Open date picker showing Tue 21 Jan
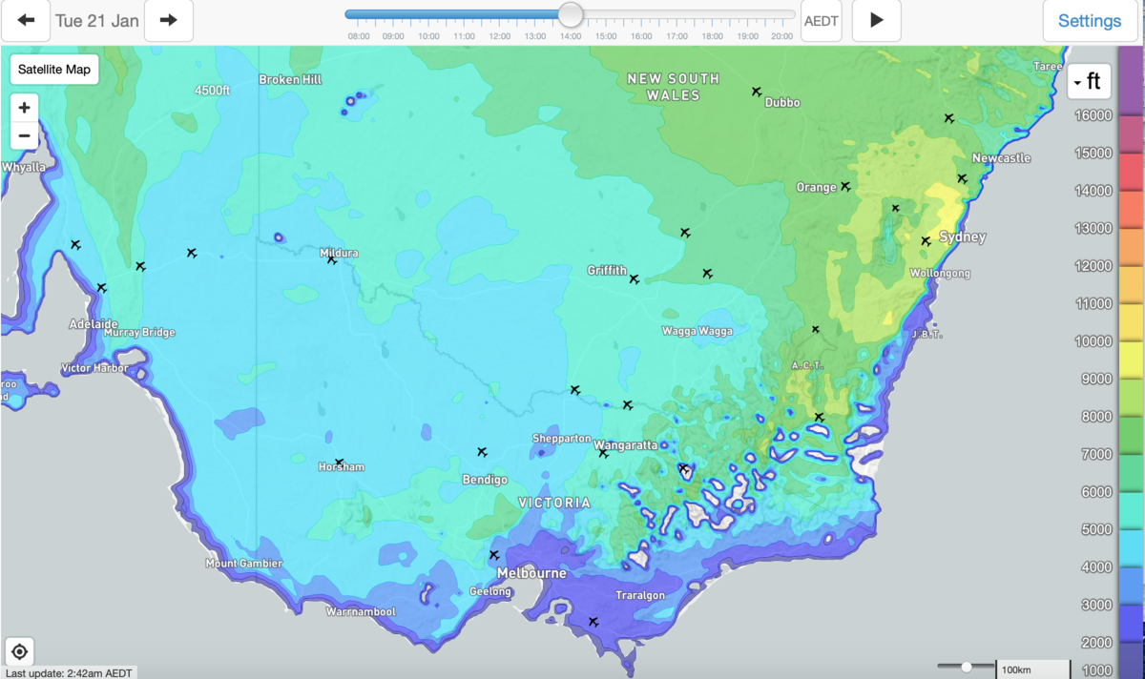The width and height of the screenshot is (1145, 679). [97, 21]
